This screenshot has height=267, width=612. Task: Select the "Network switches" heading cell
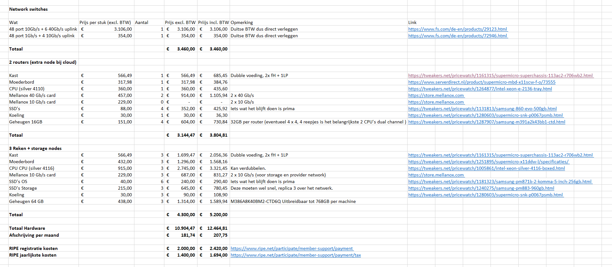28,9
